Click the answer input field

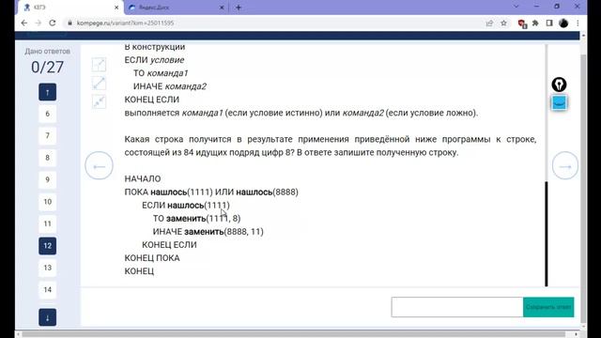point(457,307)
